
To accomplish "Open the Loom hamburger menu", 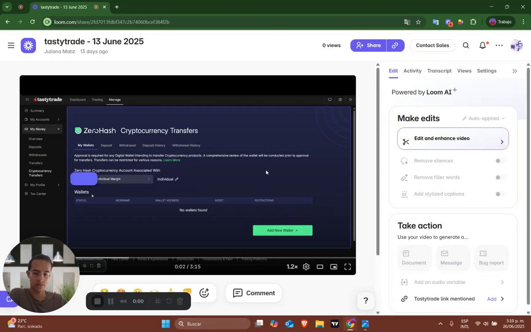I will tap(11, 45).
